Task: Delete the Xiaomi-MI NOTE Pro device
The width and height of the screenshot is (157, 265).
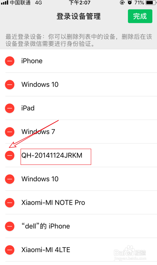Action: pyautogui.click(x=10, y=203)
